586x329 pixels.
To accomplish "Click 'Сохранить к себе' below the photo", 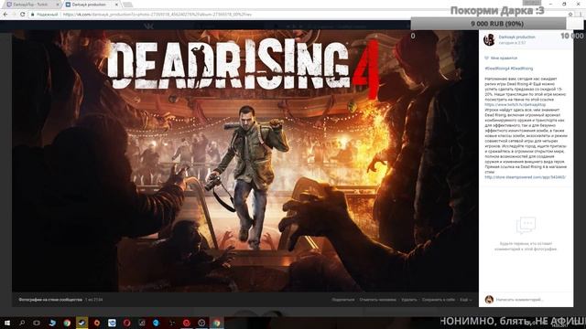I will (439, 300).
